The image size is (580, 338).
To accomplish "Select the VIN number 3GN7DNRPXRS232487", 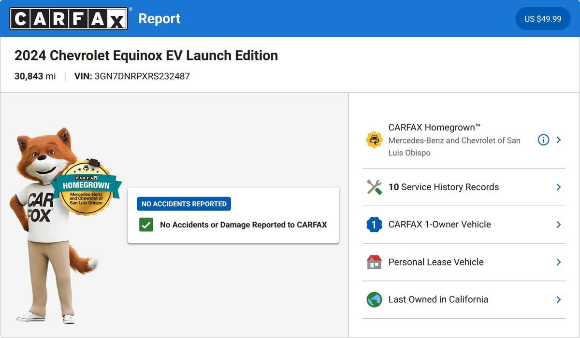I will pos(142,76).
